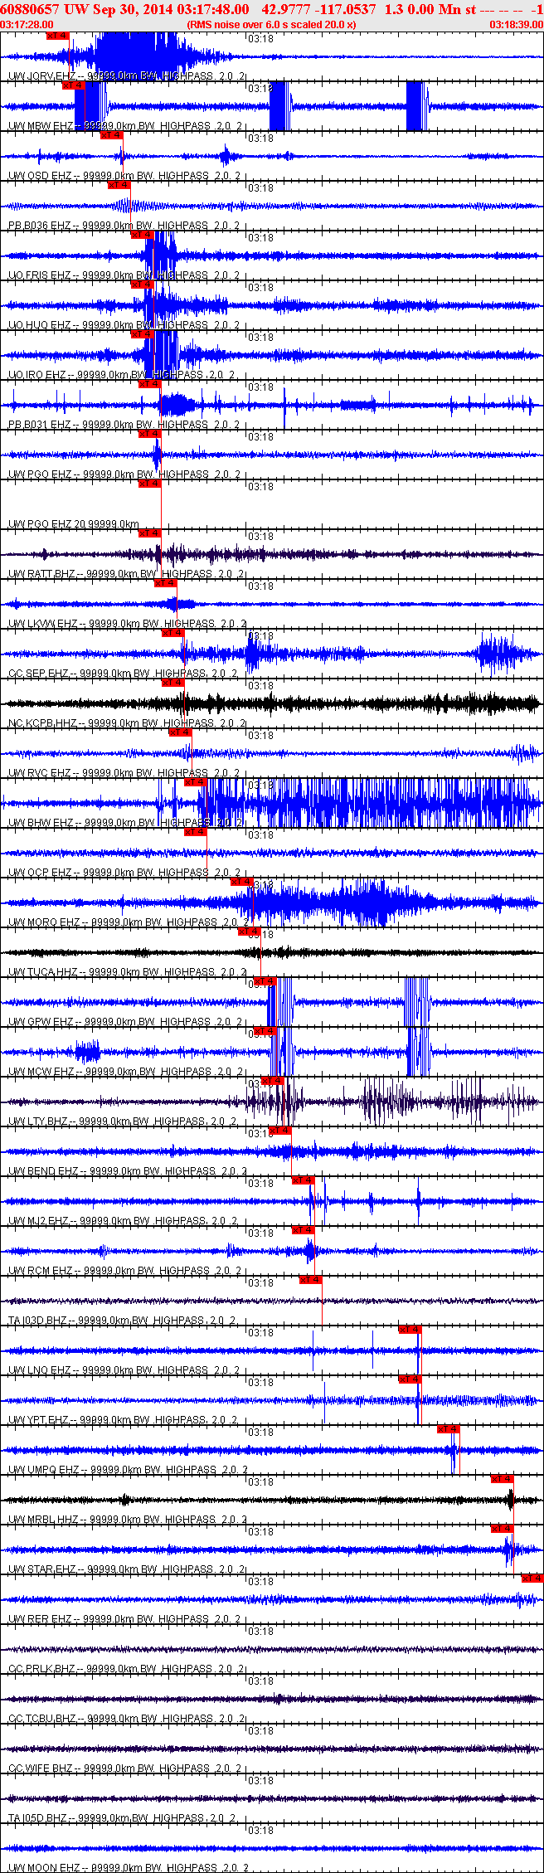The width and height of the screenshot is (544, 1873).
Task: Select the PB B036 EHZ trace label
Action: pyautogui.click(x=125, y=226)
